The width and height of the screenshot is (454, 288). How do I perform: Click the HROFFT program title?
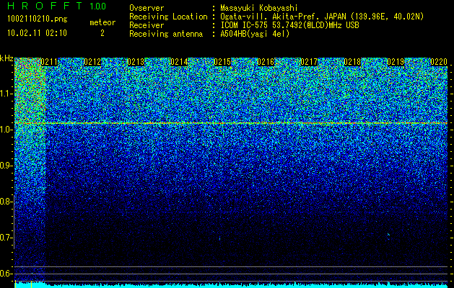pos(44,6)
